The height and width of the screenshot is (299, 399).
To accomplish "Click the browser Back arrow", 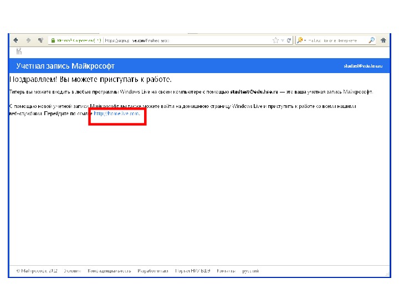I will coord(16,40).
